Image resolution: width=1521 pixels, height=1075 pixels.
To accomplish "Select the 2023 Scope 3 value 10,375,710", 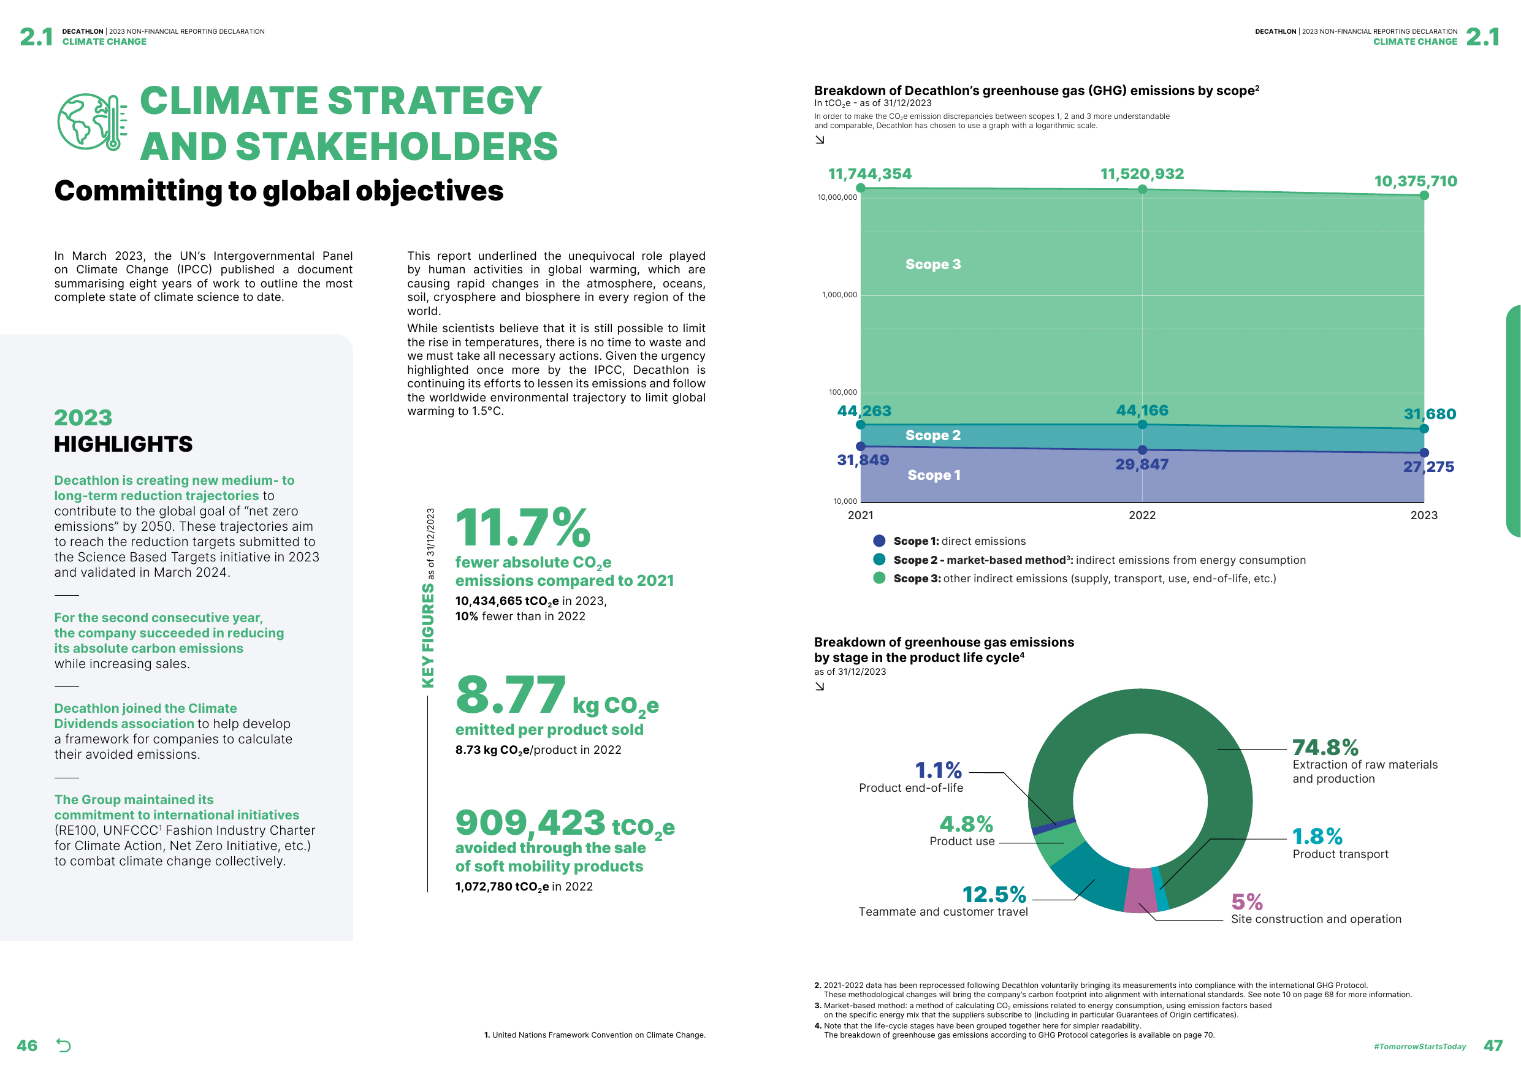I will coord(1416,181).
